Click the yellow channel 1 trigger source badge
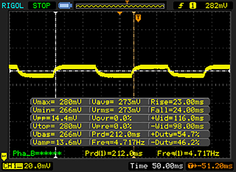Screen dimensions: 236x172 (192, 6)
